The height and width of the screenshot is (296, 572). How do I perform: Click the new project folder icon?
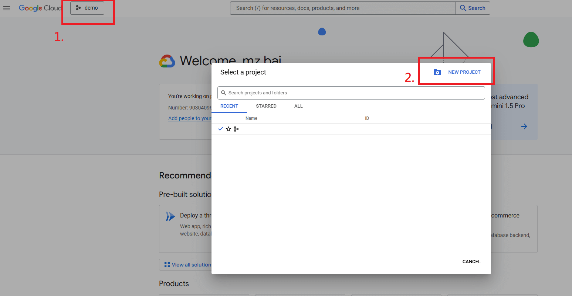437,72
